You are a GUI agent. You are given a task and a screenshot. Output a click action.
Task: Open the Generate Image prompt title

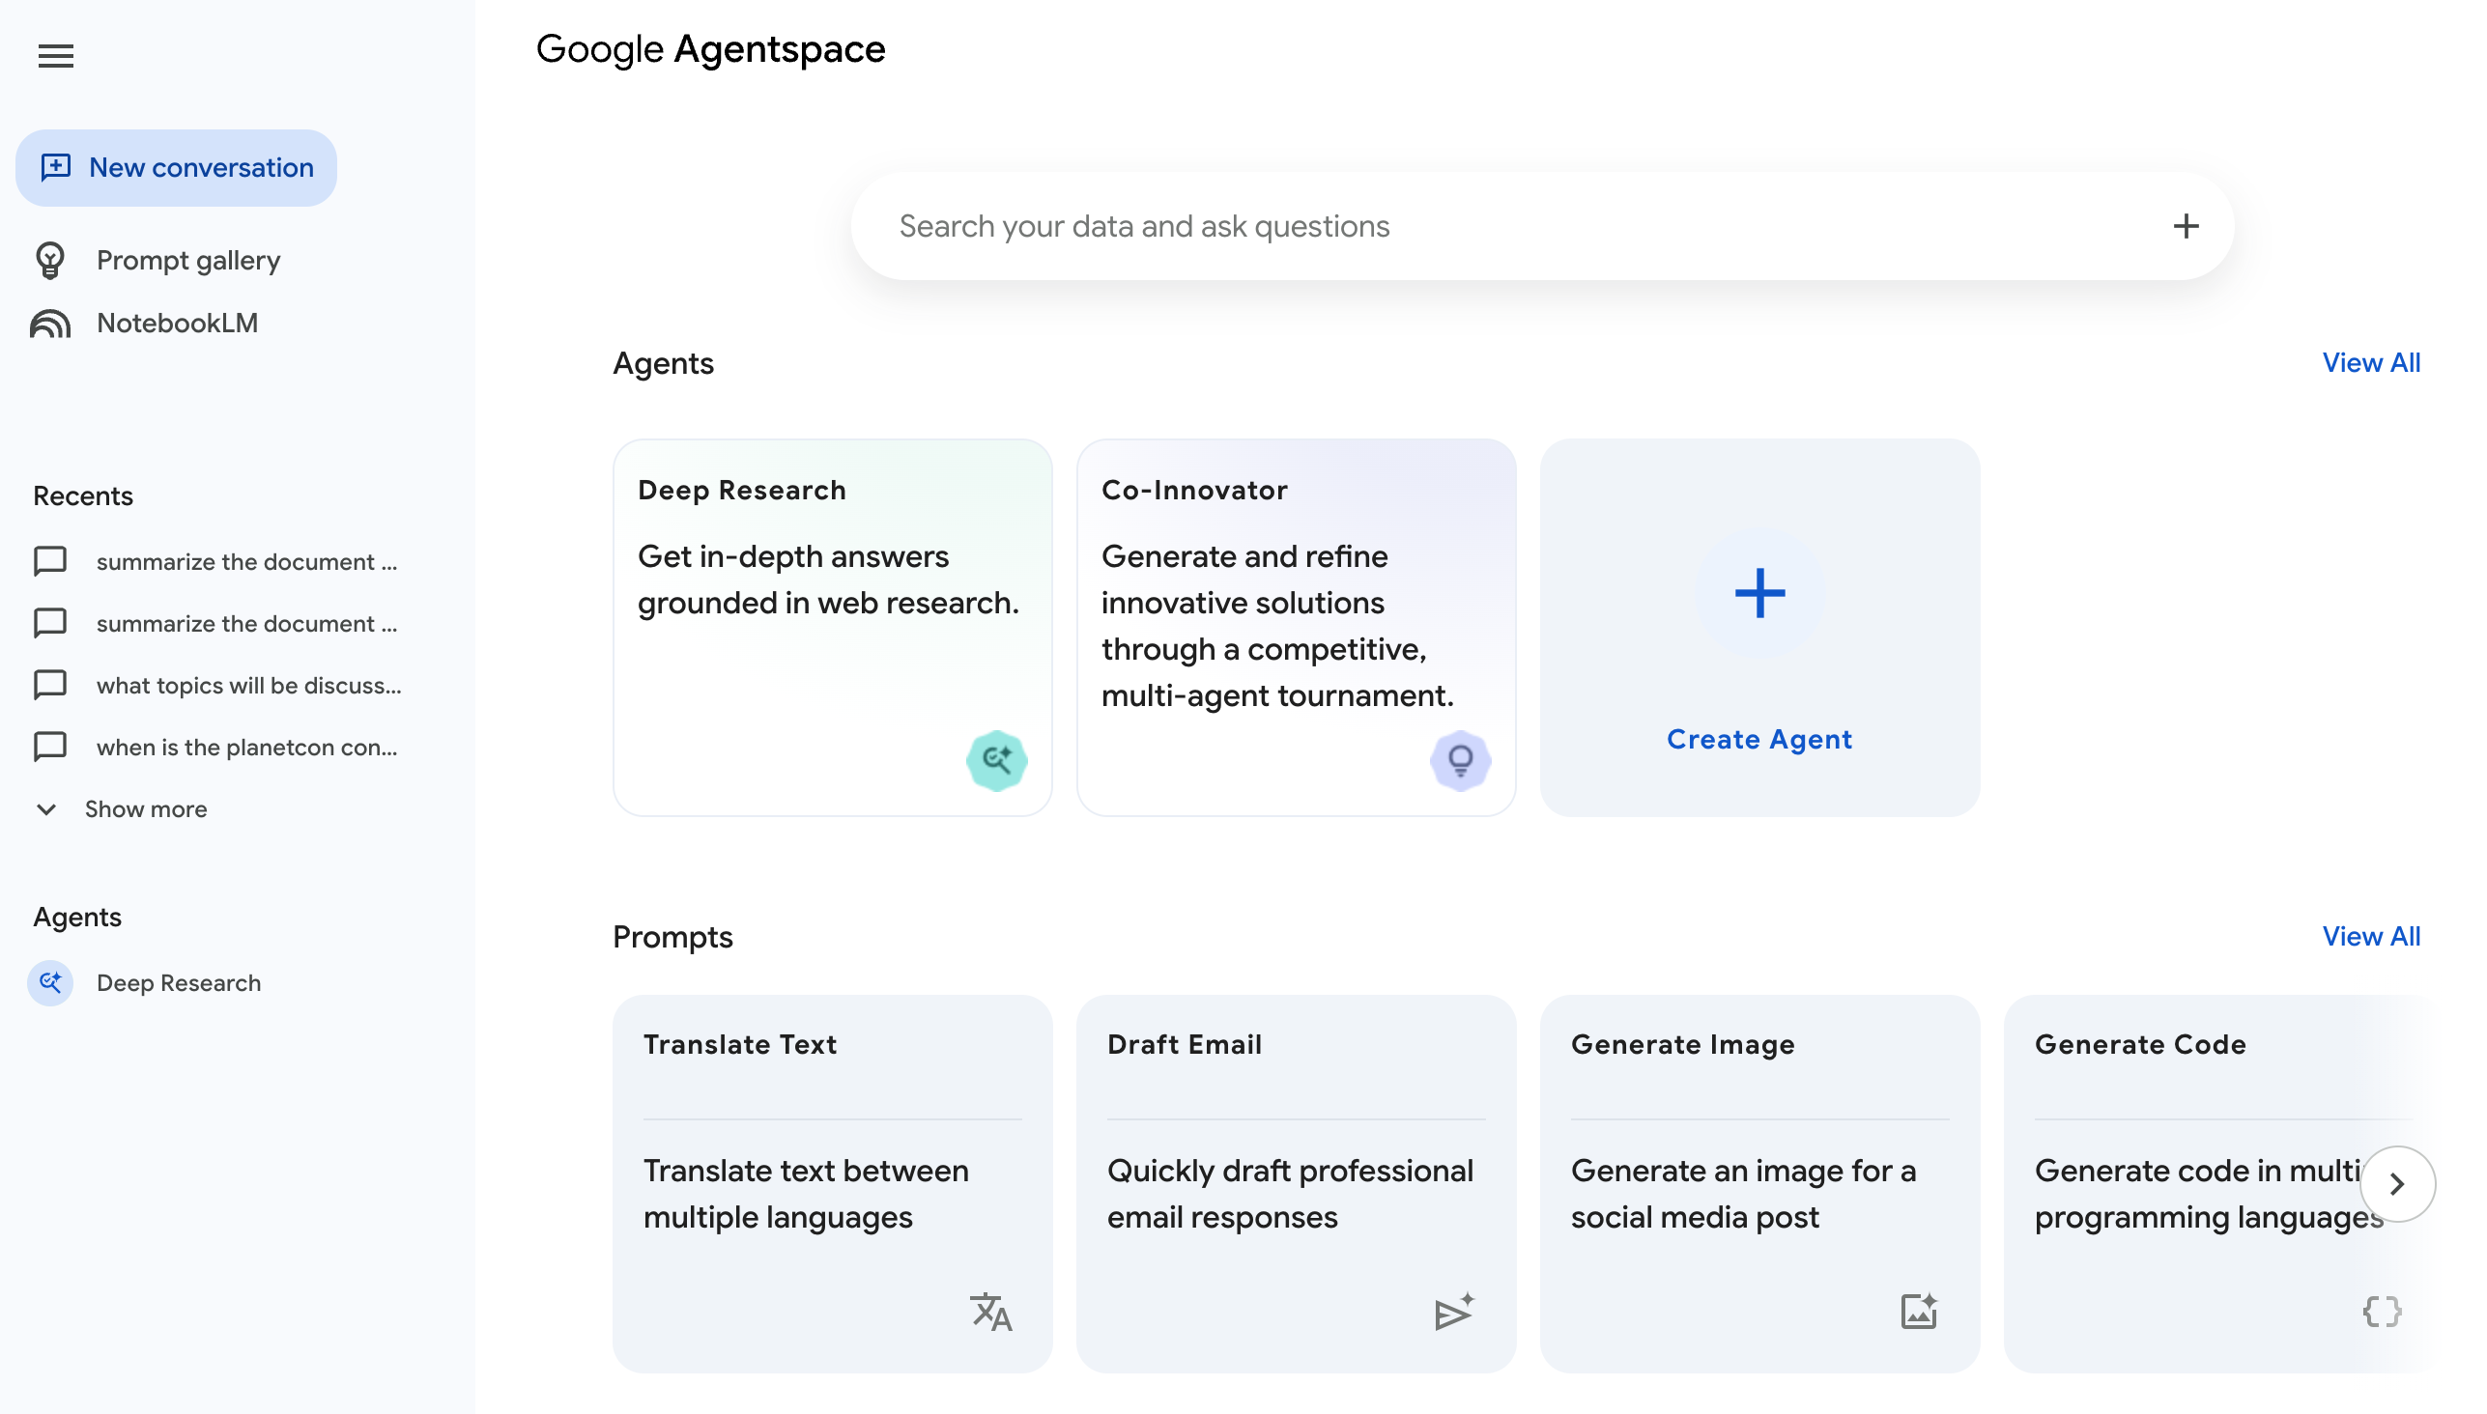coord(1682,1045)
